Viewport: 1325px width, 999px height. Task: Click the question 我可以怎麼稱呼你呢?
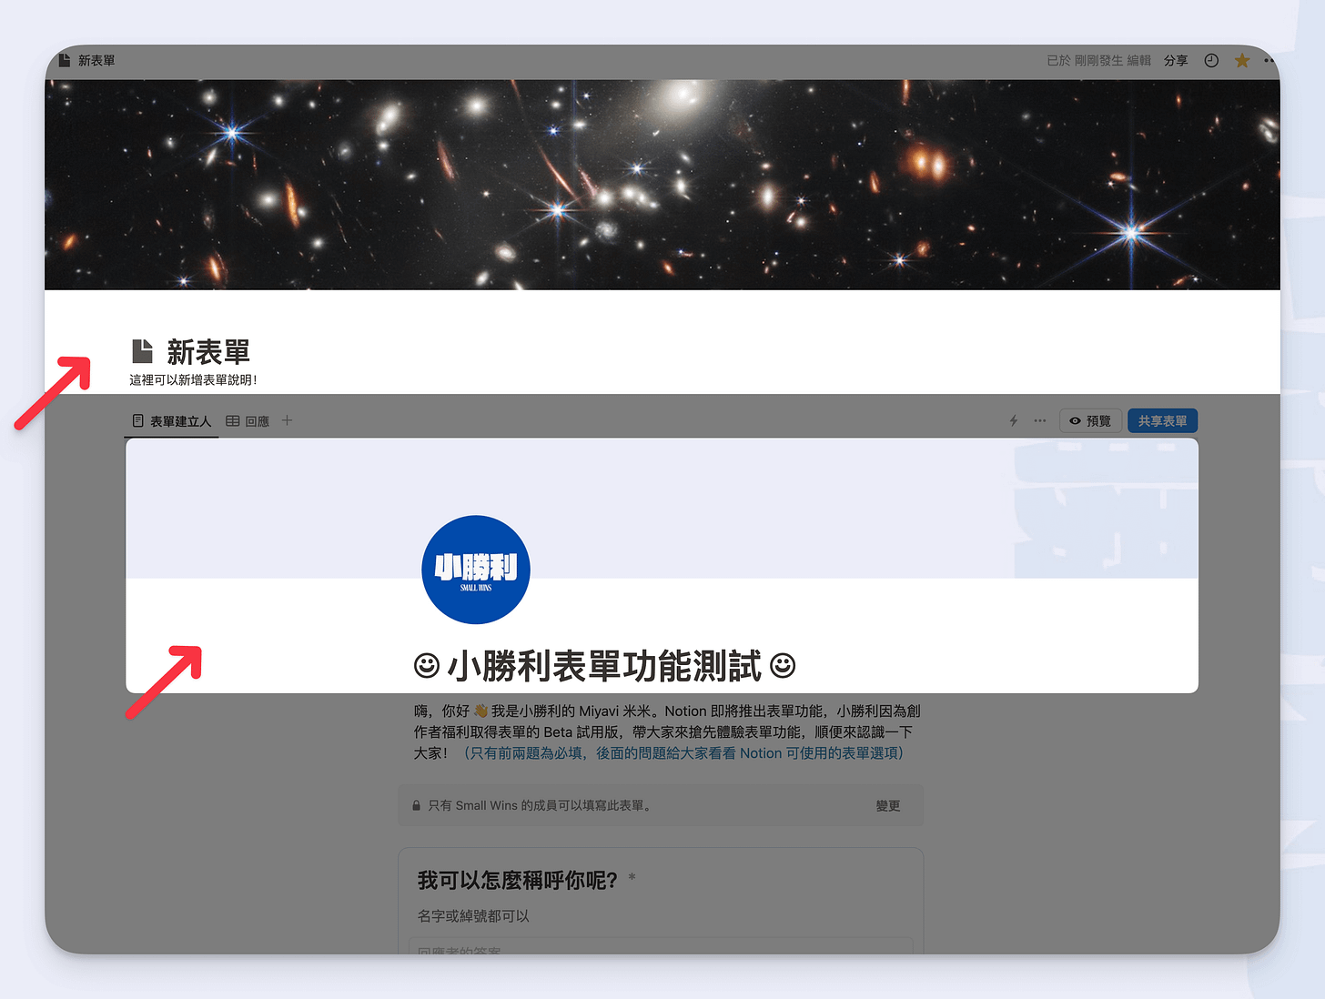pos(517,880)
